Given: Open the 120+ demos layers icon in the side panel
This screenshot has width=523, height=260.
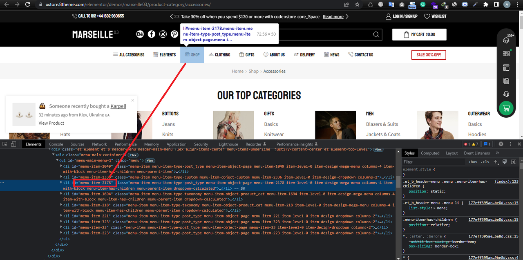Looking at the screenshot, I should coord(507,40).
